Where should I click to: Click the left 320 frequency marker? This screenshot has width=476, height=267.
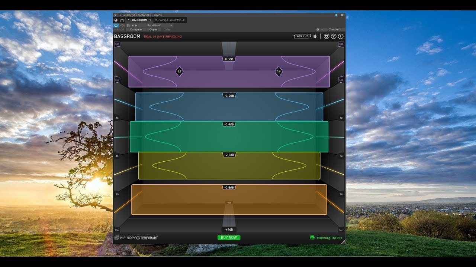point(117,44)
